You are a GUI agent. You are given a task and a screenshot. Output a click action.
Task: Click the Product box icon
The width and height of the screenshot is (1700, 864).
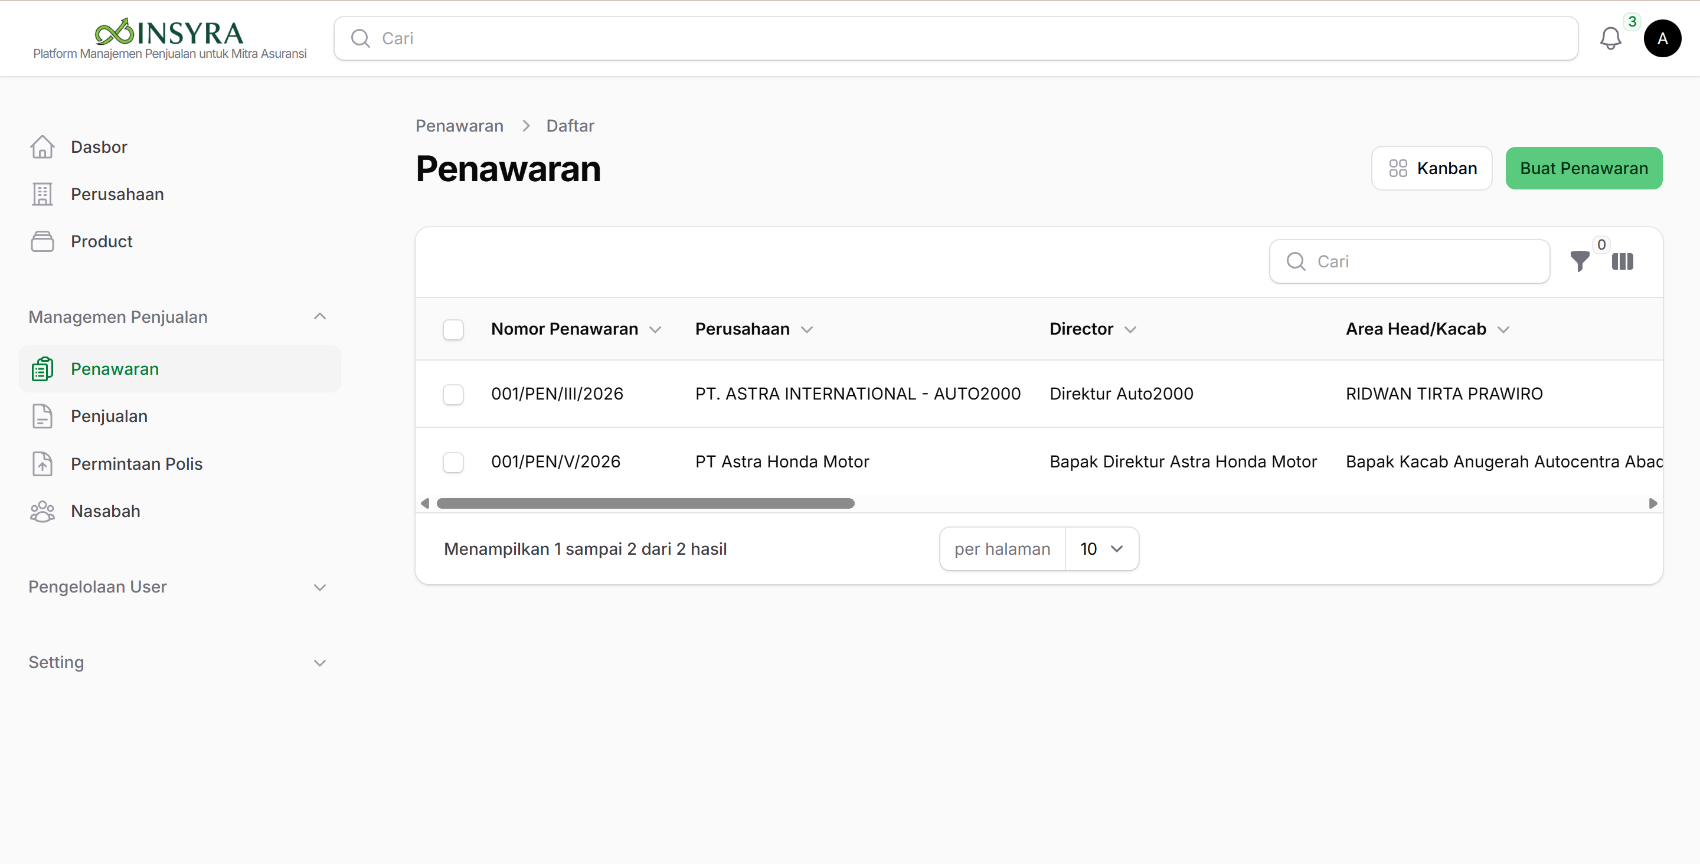42,241
